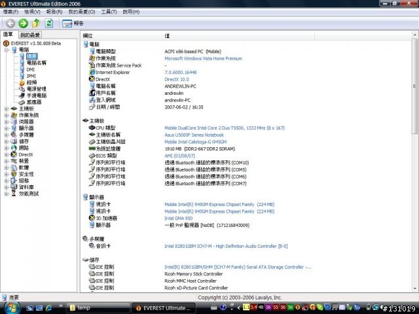Select the 1910 MB (DDR2-667 DDR2 SDRAM) row
The width and height of the screenshot is (419, 314).
(x=200, y=148)
